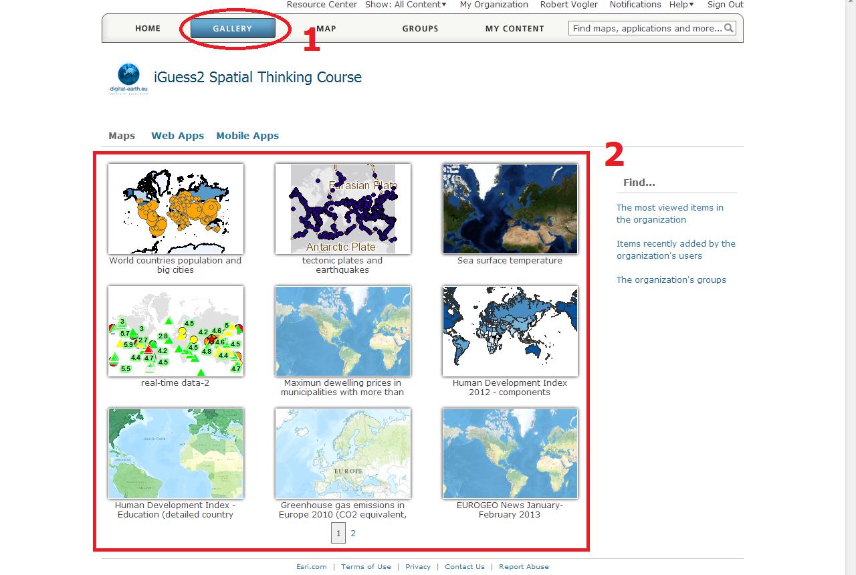
Task: Open the Sea surface temperature map thumbnail
Action: click(510, 209)
